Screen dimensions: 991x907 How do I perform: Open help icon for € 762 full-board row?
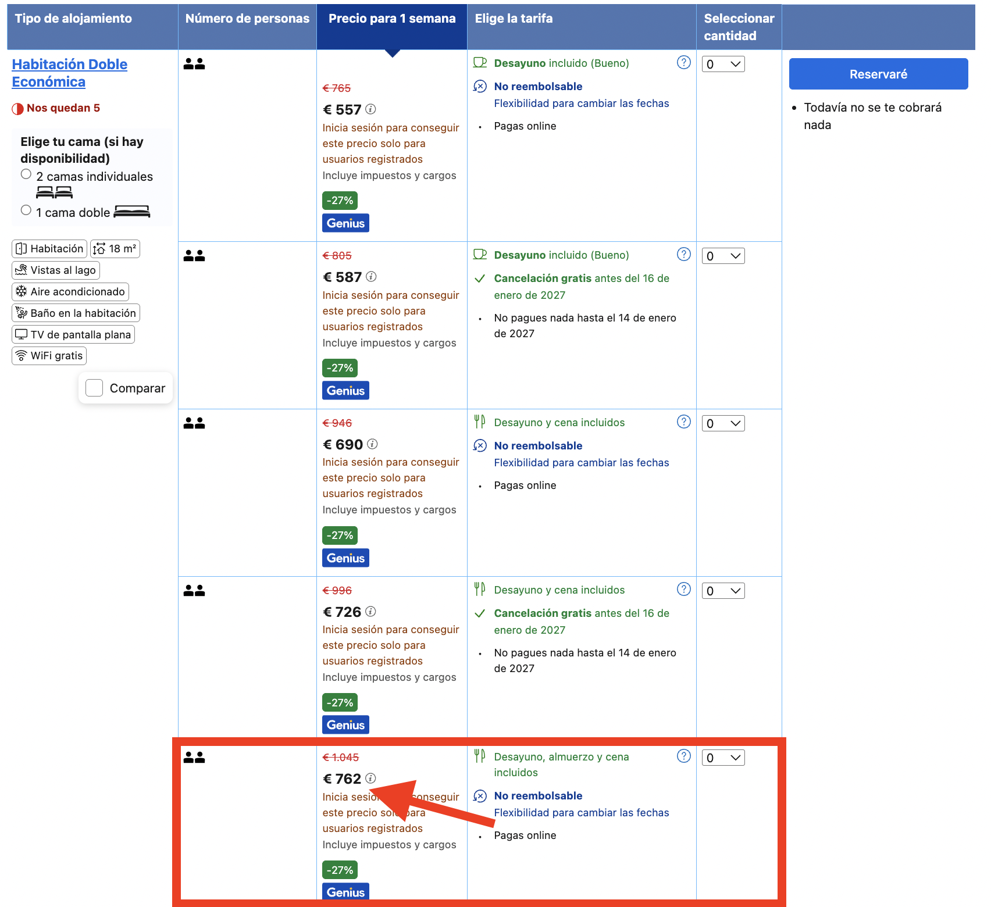684,756
